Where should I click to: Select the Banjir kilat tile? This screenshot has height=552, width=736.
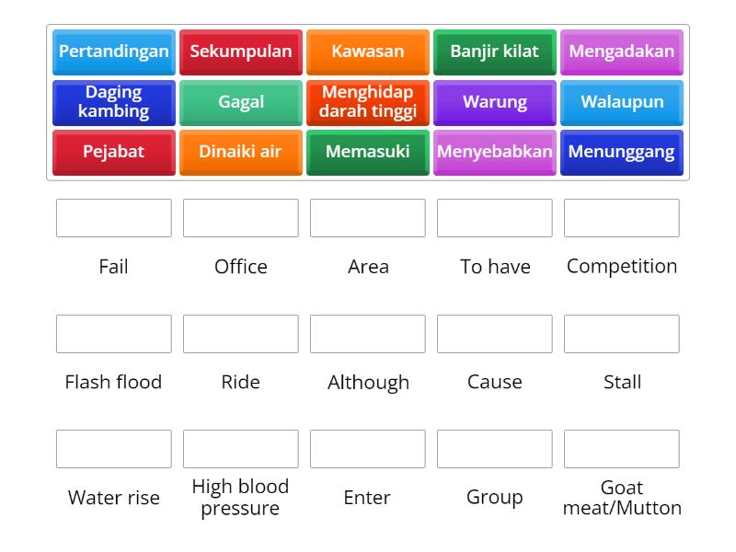coord(495,52)
